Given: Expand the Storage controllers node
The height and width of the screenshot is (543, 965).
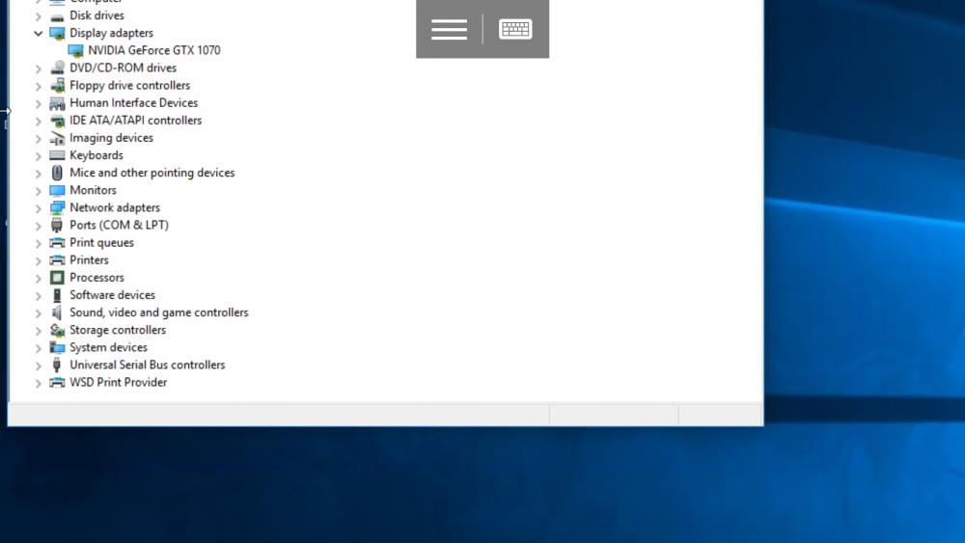Looking at the screenshot, I should [39, 331].
